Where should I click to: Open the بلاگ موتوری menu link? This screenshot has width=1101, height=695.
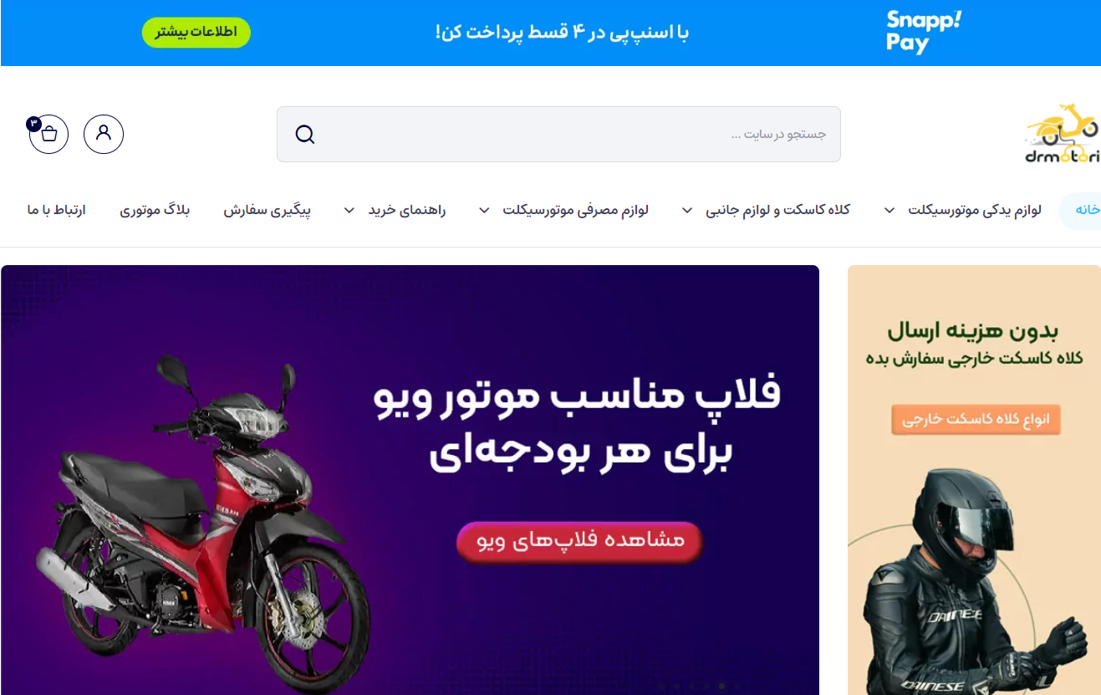[155, 210]
